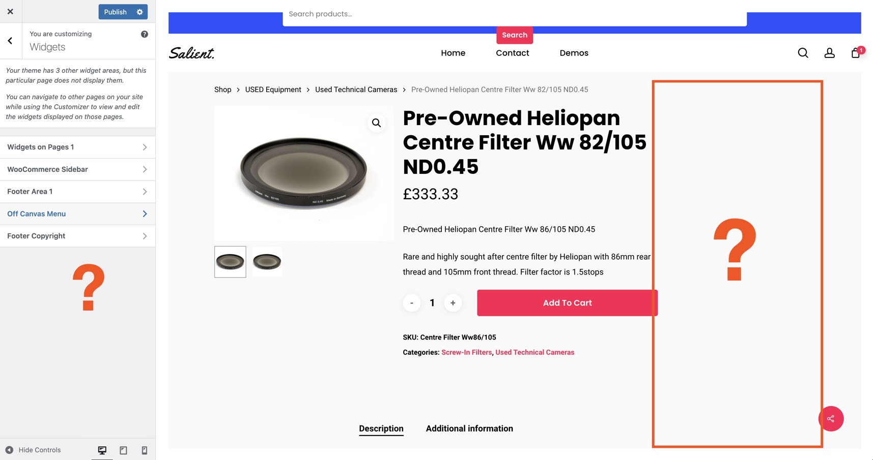
Task: Select the Demos menu item
Action: (x=574, y=53)
